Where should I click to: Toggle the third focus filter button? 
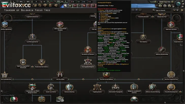(140, 10)
